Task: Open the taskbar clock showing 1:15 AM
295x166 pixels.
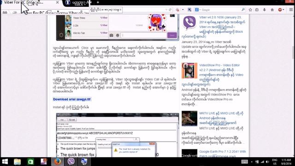Action: [286, 162]
